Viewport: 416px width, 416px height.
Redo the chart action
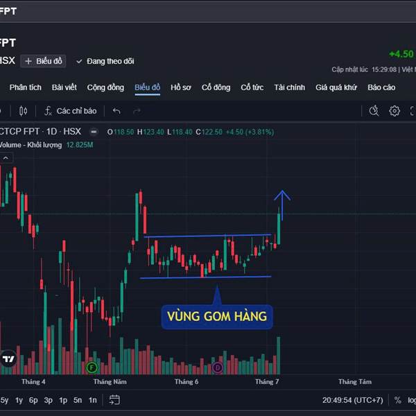click(137, 111)
